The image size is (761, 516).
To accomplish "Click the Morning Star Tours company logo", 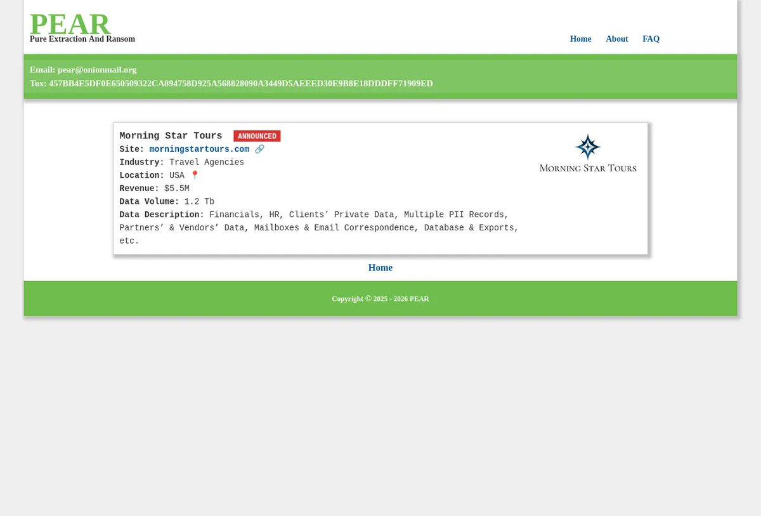I will 588,153.
